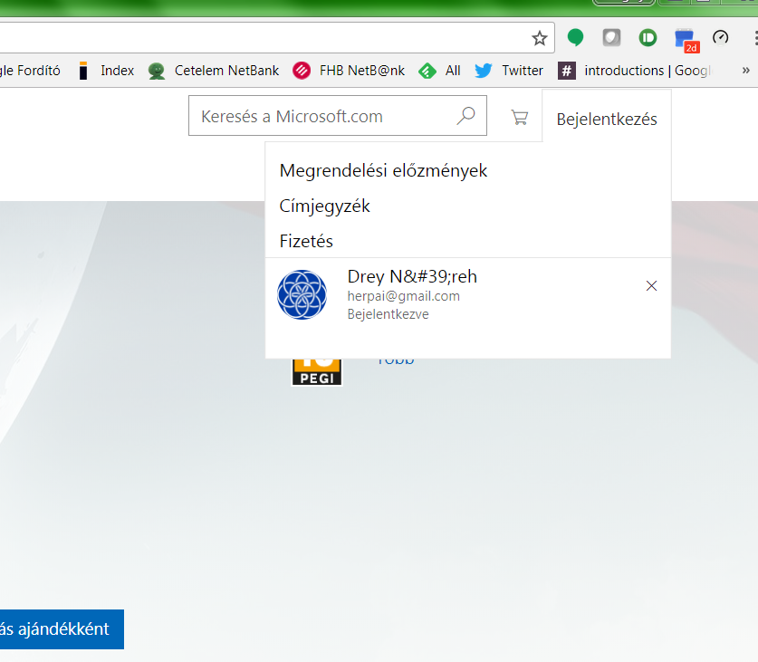Viewport: 758px width, 662px height.
Task: Click the speedometer extension icon
Action: 720,38
